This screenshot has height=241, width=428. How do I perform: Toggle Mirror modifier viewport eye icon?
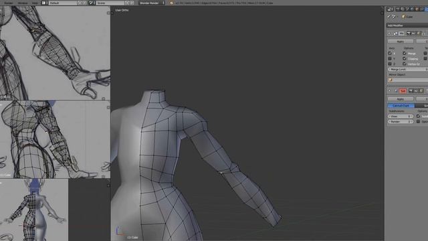tap(413, 33)
